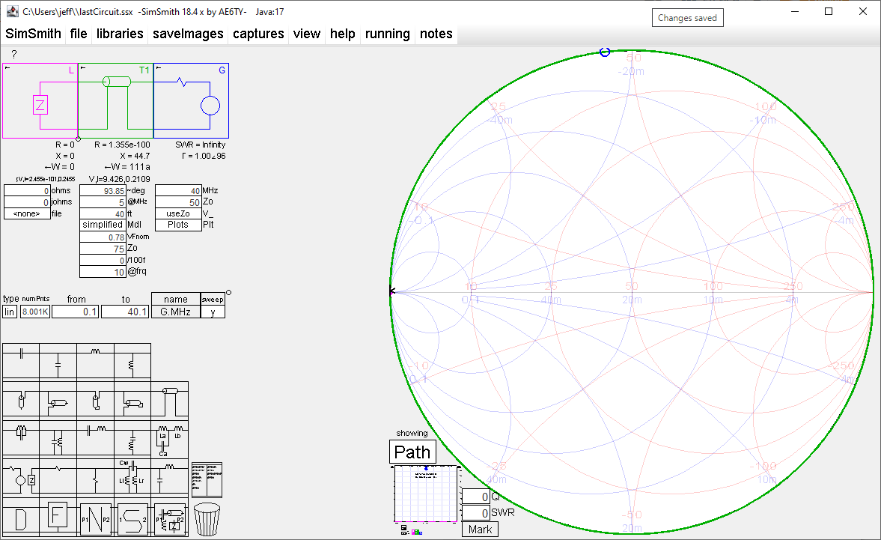This screenshot has width=881, height=540.
Task: Select the series resistor component
Action: pos(58,477)
